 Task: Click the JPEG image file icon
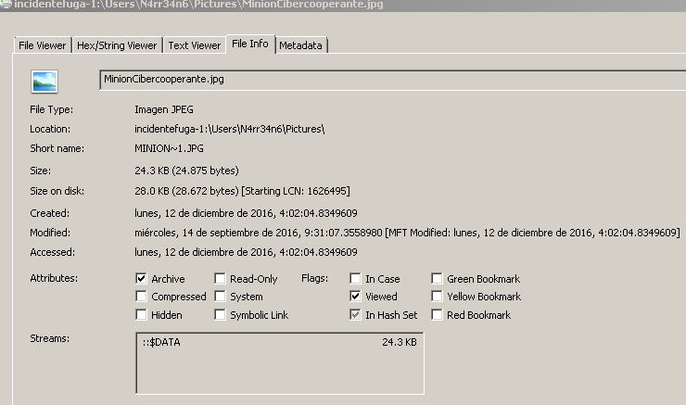tap(44, 82)
